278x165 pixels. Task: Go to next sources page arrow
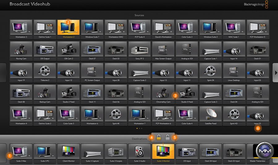pos(276,73)
